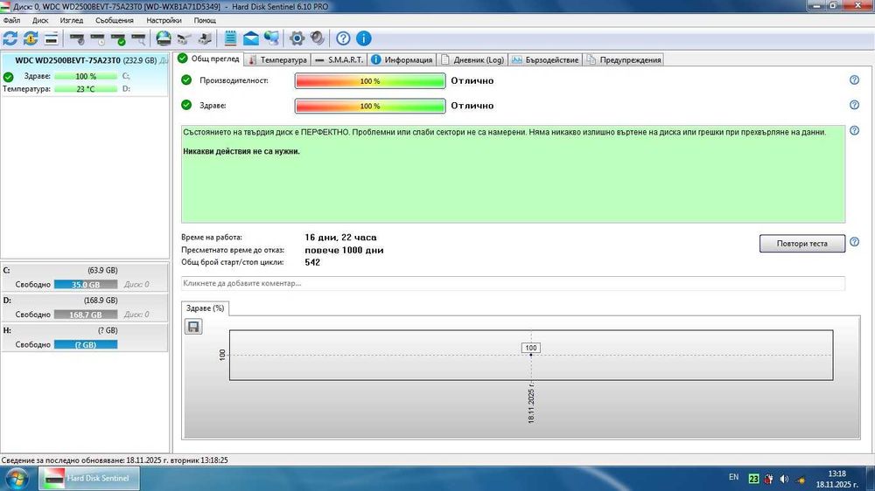This screenshot has width=875, height=491.
Task: Click the left panel Здраве 100 % bar
Action: tap(86, 76)
